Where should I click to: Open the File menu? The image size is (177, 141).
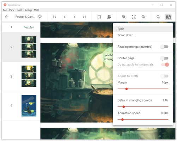coord(5,10)
